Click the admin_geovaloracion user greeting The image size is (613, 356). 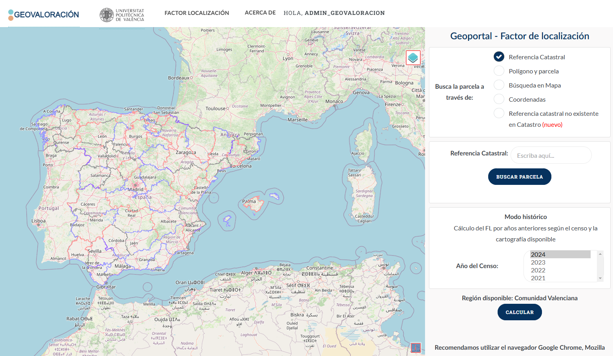coord(334,13)
